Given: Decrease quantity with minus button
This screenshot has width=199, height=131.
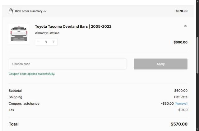Looking at the screenshot, I should pos(39,42).
